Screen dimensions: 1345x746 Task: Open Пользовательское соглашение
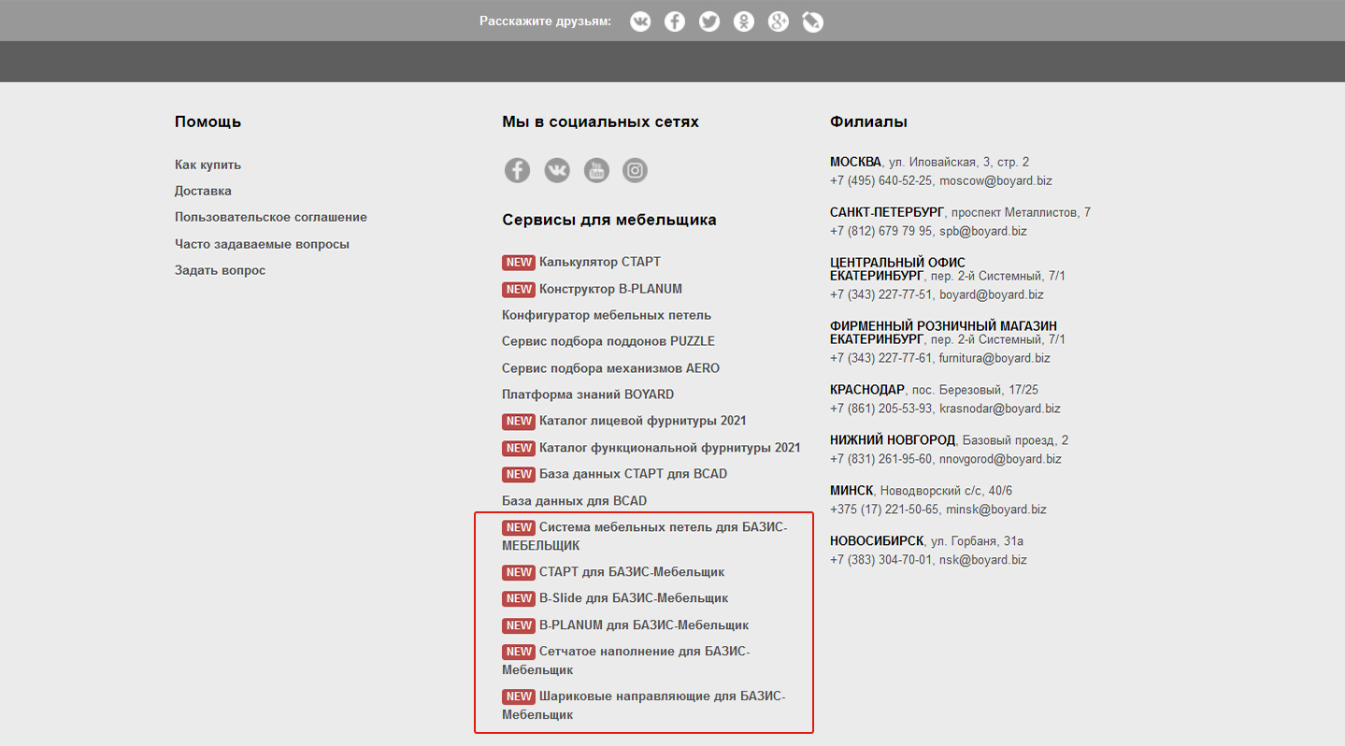(x=271, y=217)
